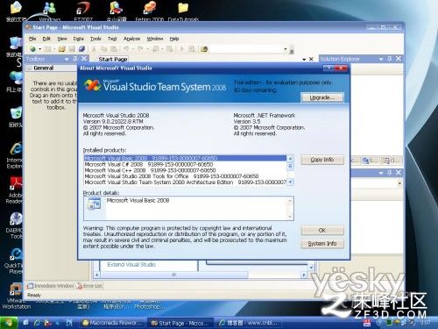Screen dimensions: 438x329
Task: Select Microsoft Visual C# 2008 row
Action: [x=186, y=164]
